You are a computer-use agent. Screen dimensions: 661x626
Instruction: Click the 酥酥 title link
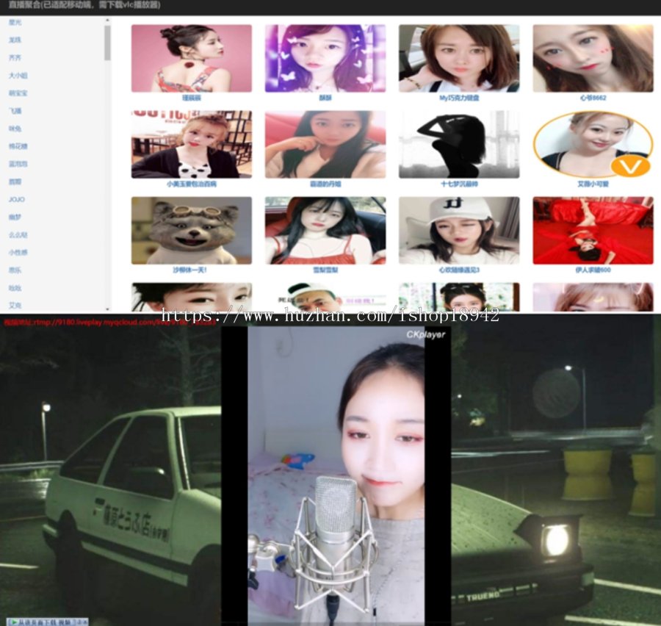[325, 98]
